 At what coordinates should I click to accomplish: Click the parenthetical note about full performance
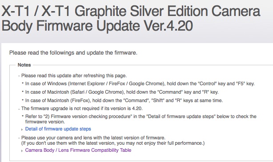click(x=113, y=143)
